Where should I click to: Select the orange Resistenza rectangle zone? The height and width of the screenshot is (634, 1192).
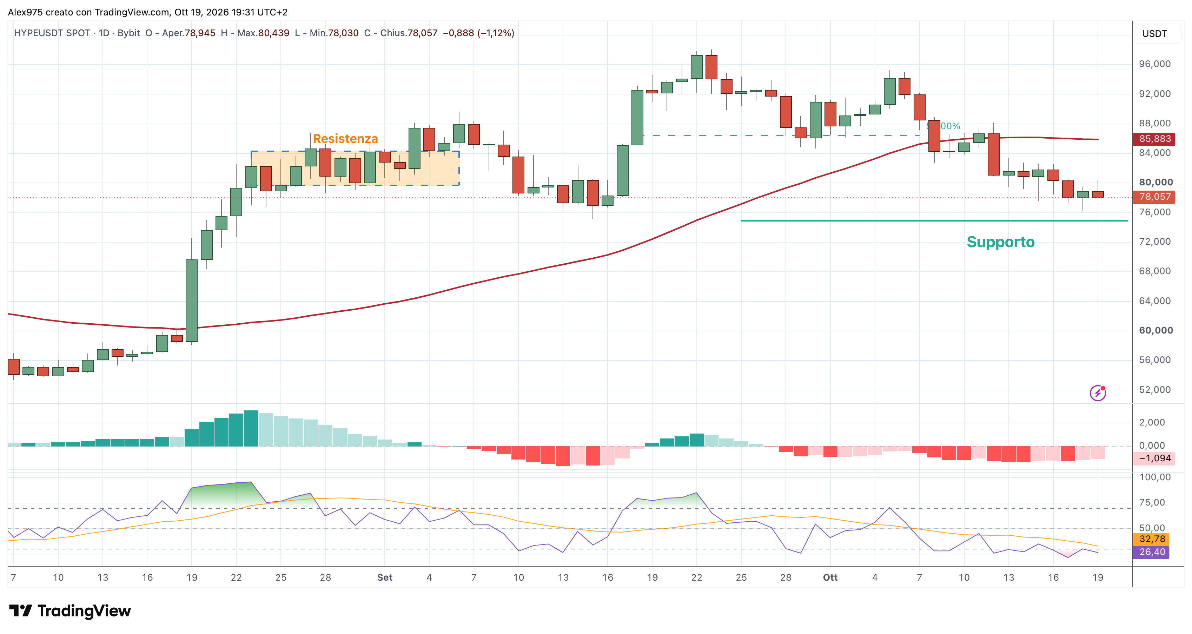[x=355, y=168]
